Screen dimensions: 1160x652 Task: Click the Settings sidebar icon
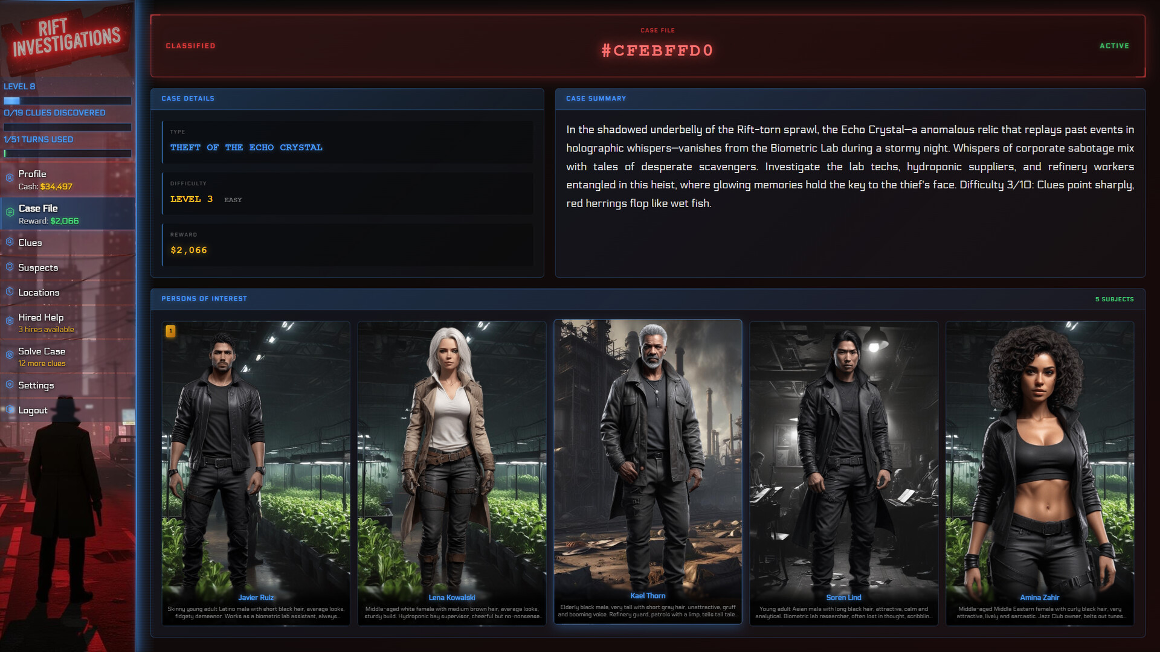click(x=10, y=385)
